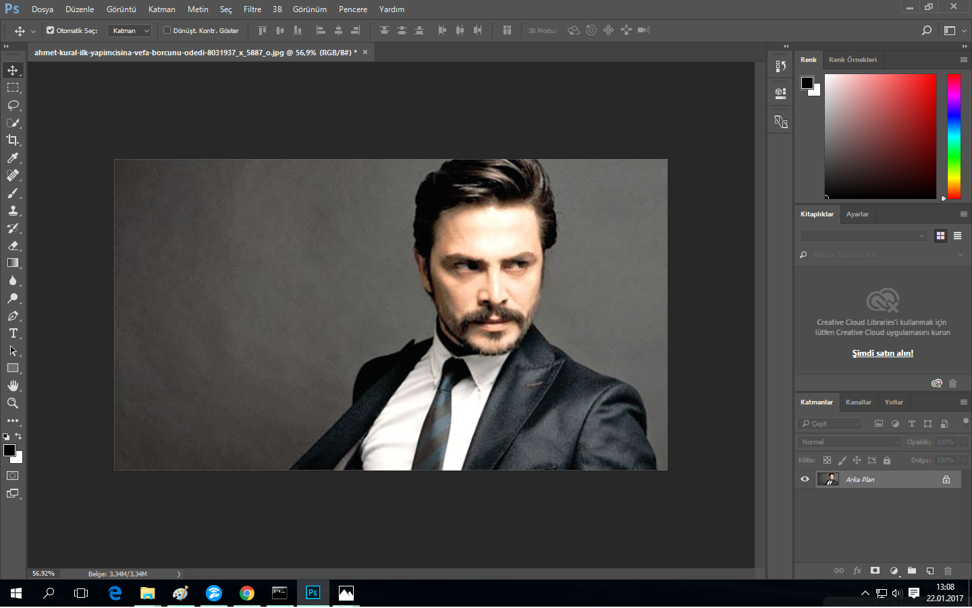
Task: Add layer style fx button
Action: [857, 570]
